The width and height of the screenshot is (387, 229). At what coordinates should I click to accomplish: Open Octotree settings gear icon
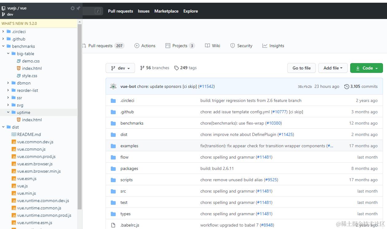[72, 8]
